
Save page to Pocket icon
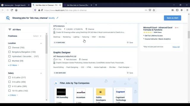pos(150,10)
